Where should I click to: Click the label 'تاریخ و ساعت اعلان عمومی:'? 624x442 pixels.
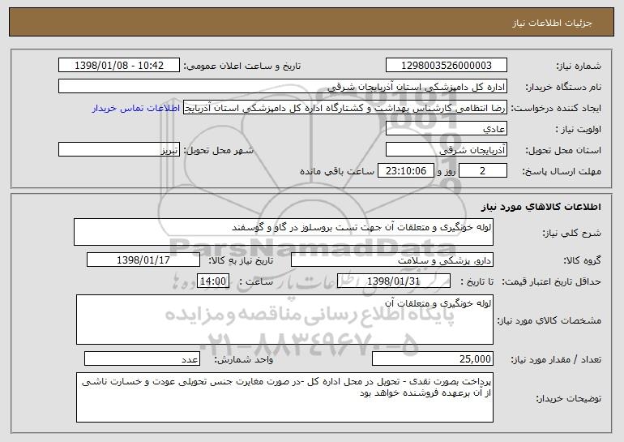point(242,66)
